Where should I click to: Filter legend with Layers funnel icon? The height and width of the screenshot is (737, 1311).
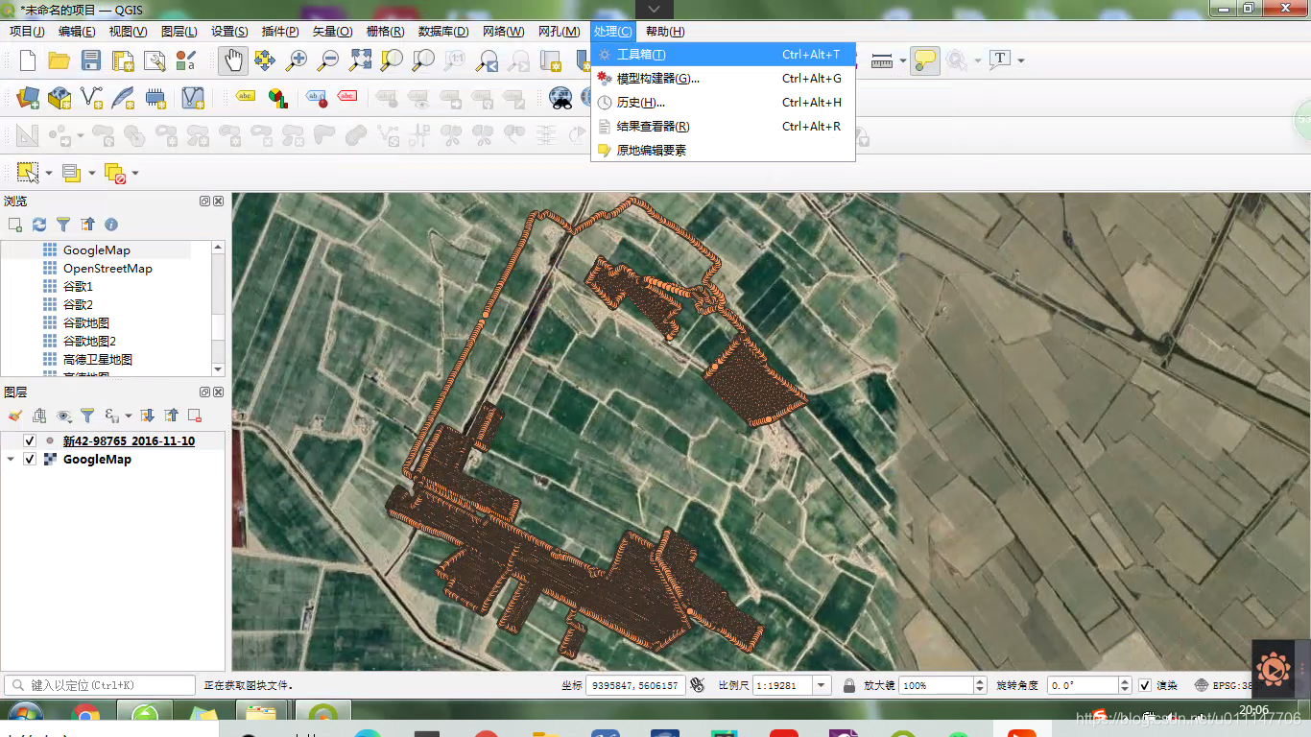tap(87, 416)
